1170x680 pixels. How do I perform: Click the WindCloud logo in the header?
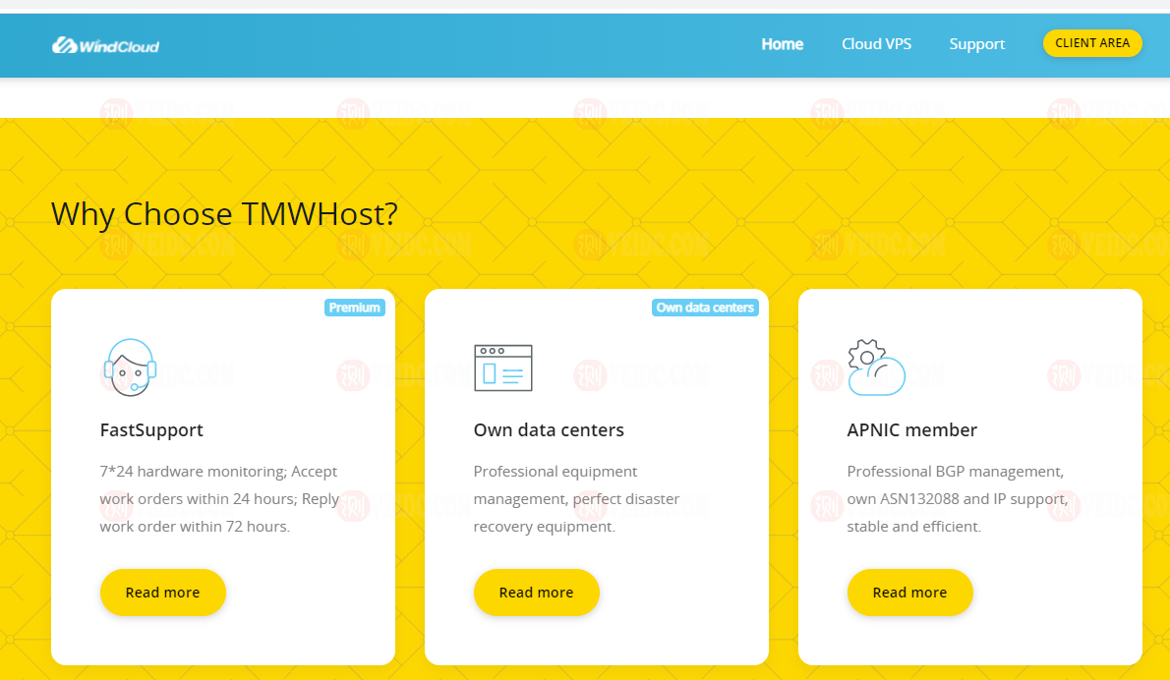[x=105, y=45]
